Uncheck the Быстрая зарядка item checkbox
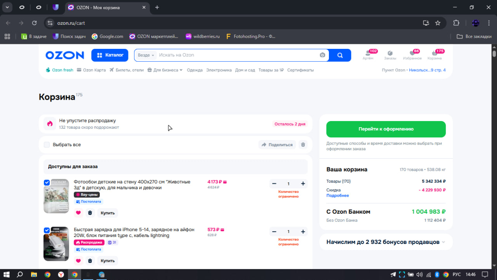The width and height of the screenshot is (497, 280). tap(47, 230)
